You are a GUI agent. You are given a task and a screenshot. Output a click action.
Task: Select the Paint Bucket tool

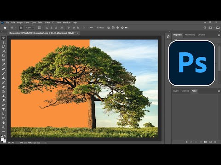pyautogui.click(x=3, y=91)
